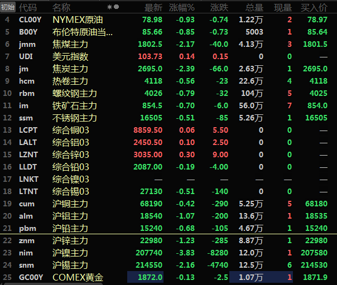Click the dot icon beside the header star
Screen dimensions: 337x285
click(x=116, y=7)
